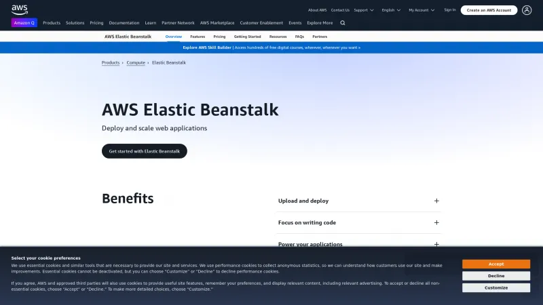The height and width of the screenshot is (305, 543).
Task: Click the user profile avatar icon
Action: [527, 10]
